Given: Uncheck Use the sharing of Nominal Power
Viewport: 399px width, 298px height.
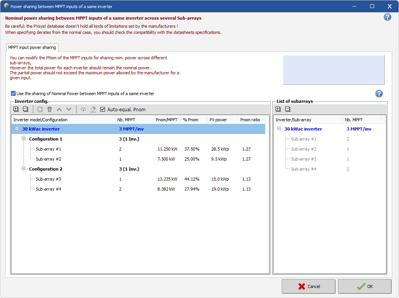Looking at the screenshot, I should tap(13, 94).
